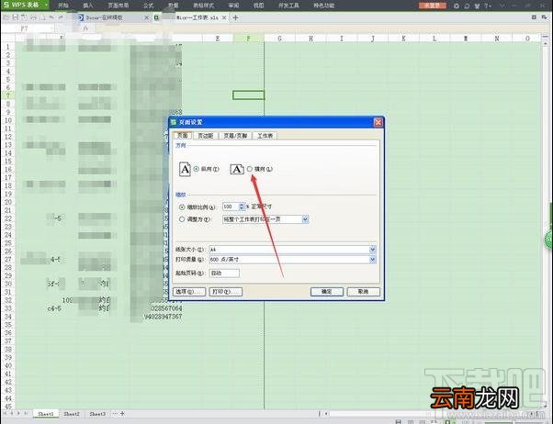Image resolution: width=553 pixels, height=424 pixels.
Task: Confirm page setup with the OK button
Action: [327, 292]
